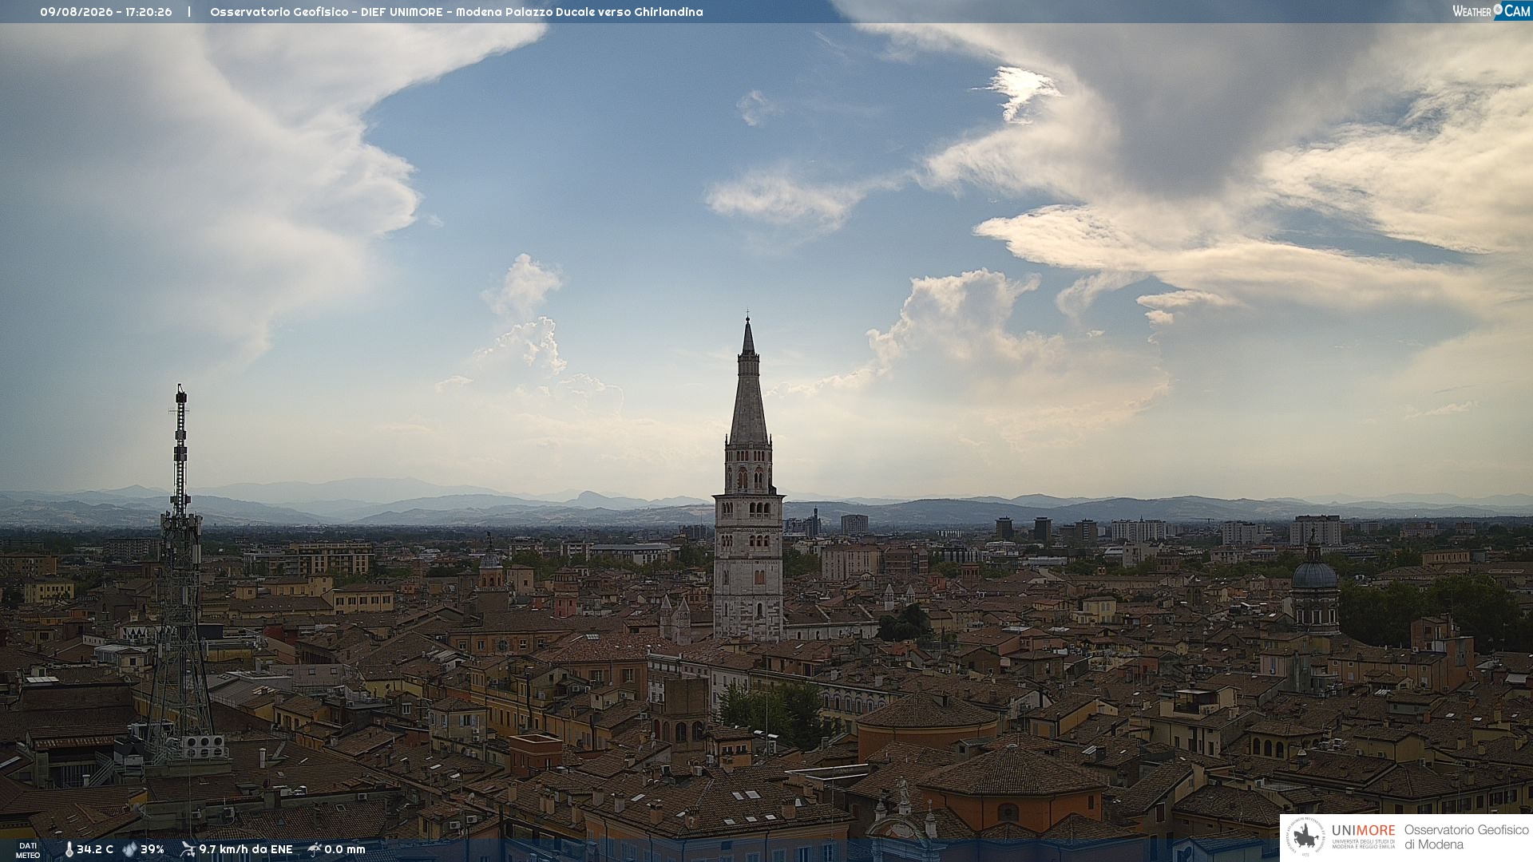Click the humidity droplet icon
The width and height of the screenshot is (1533, 862).
[129, 849]
